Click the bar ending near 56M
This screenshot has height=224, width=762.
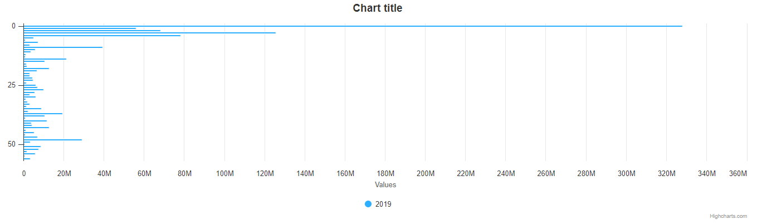[80, 28]
